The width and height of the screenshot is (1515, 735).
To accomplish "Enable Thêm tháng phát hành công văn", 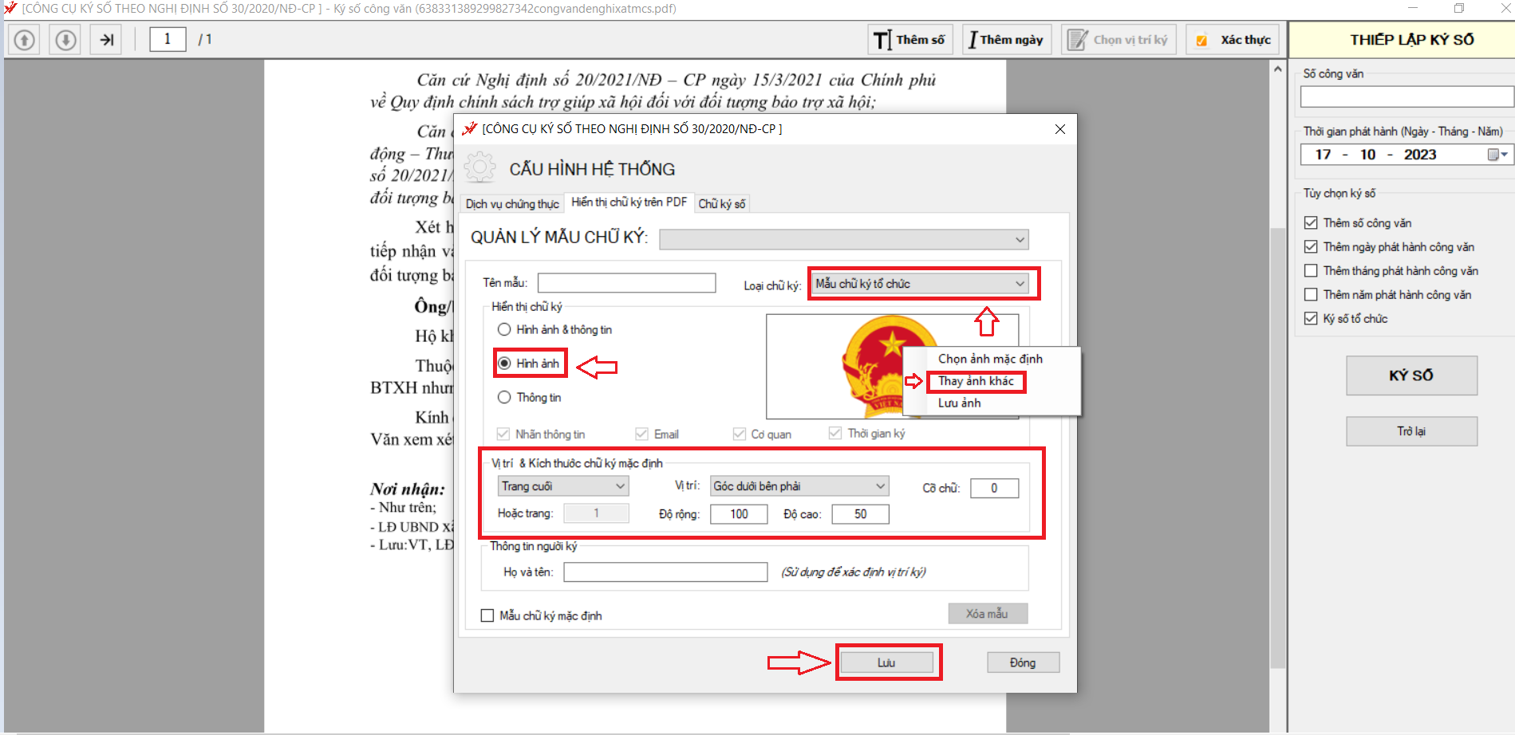I will coord(1311,271).
